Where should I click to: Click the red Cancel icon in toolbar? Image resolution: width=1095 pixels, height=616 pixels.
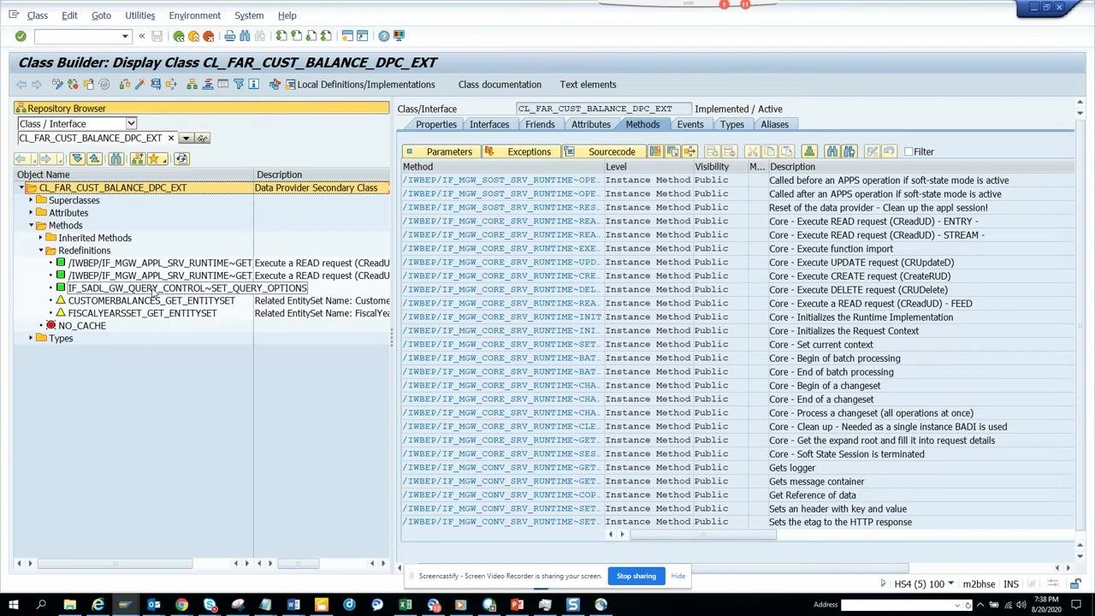208,36
